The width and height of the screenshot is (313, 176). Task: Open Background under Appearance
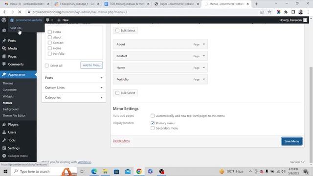[11, 109]
